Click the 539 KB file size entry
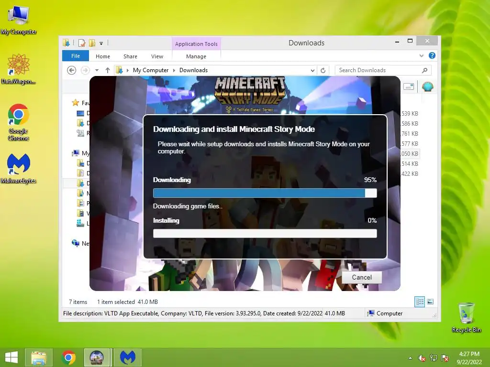Image resolution: width=490 pixels, height=367 pixels. pos(410,114)
